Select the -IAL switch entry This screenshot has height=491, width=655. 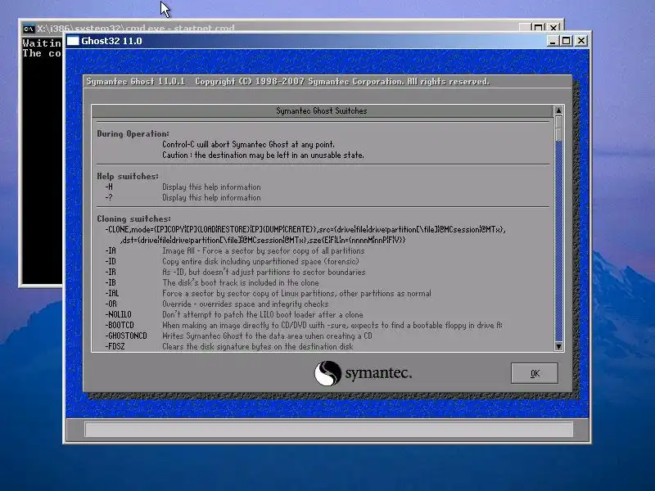point(112,293)
